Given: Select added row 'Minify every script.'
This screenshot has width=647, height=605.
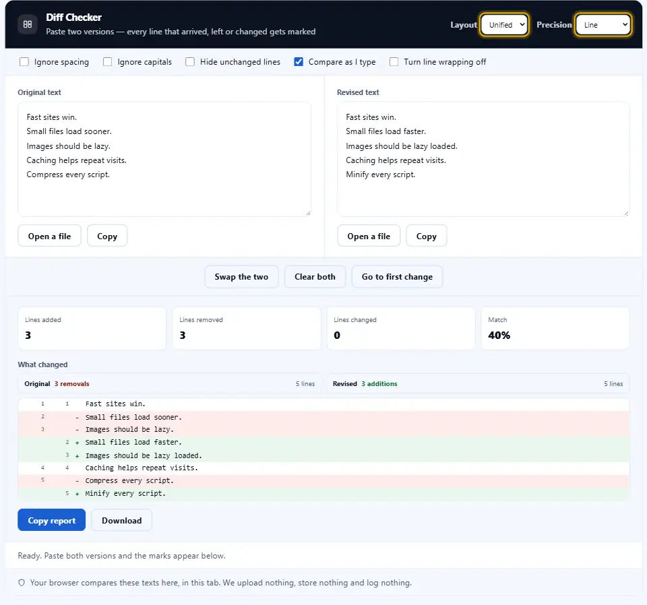Looking at the screenshot, I should point(323,494).
